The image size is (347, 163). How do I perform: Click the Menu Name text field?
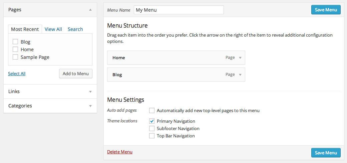(x=179, y=10)
